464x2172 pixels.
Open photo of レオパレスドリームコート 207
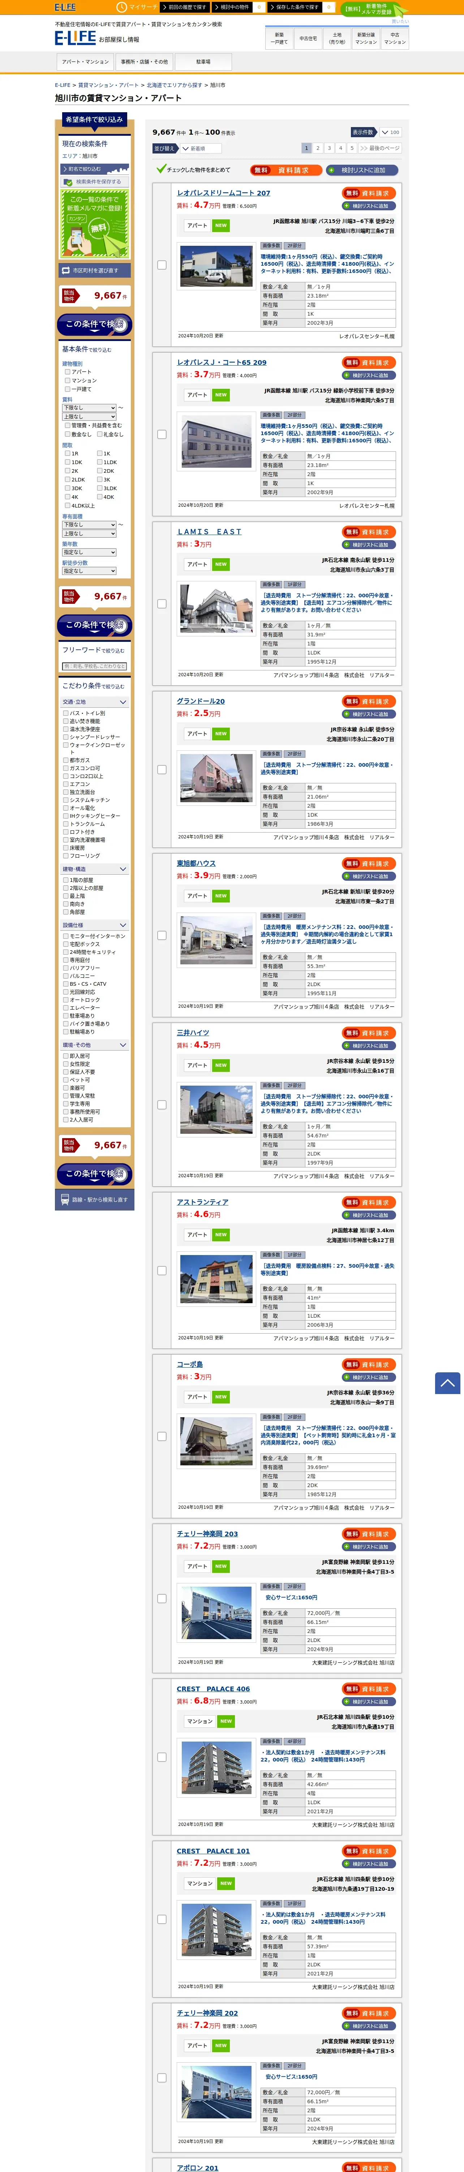[216, 266]
